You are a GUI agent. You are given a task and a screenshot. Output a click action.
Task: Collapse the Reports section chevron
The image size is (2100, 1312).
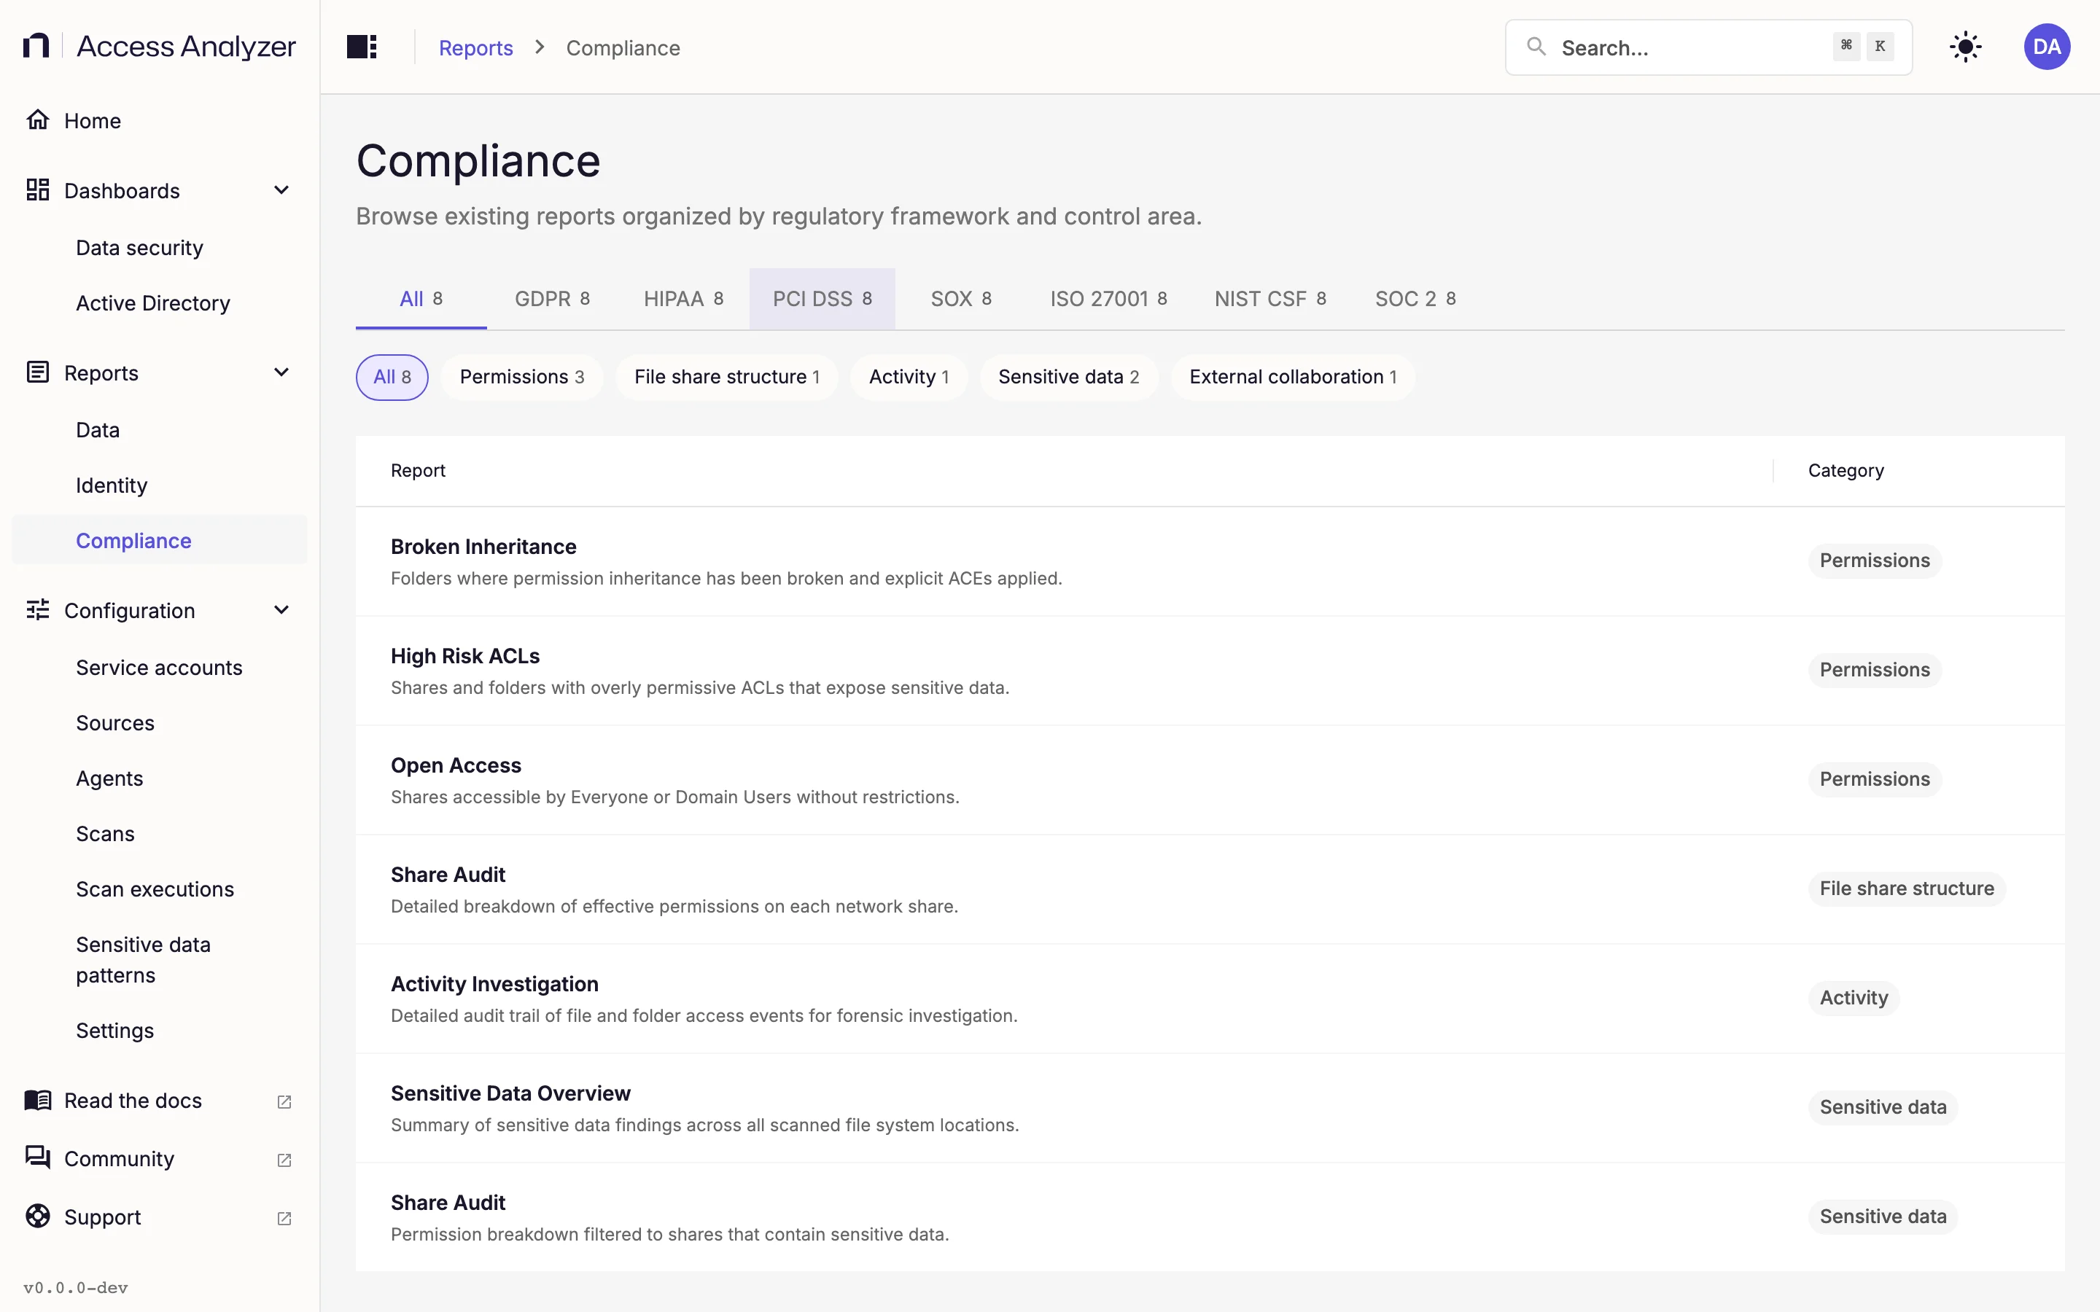[x=281, y=372]
